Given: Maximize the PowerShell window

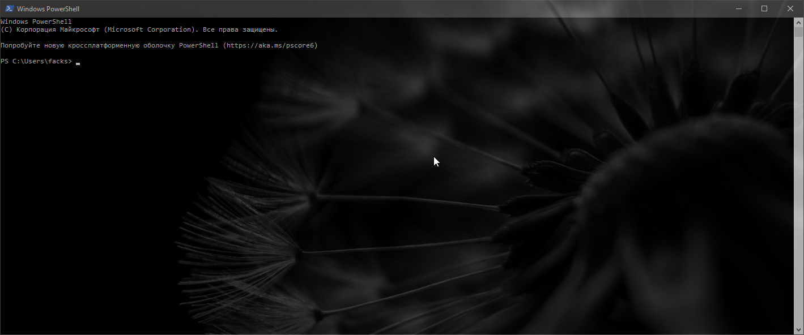Looking at the screenshot, I should (x=764, y=8).
